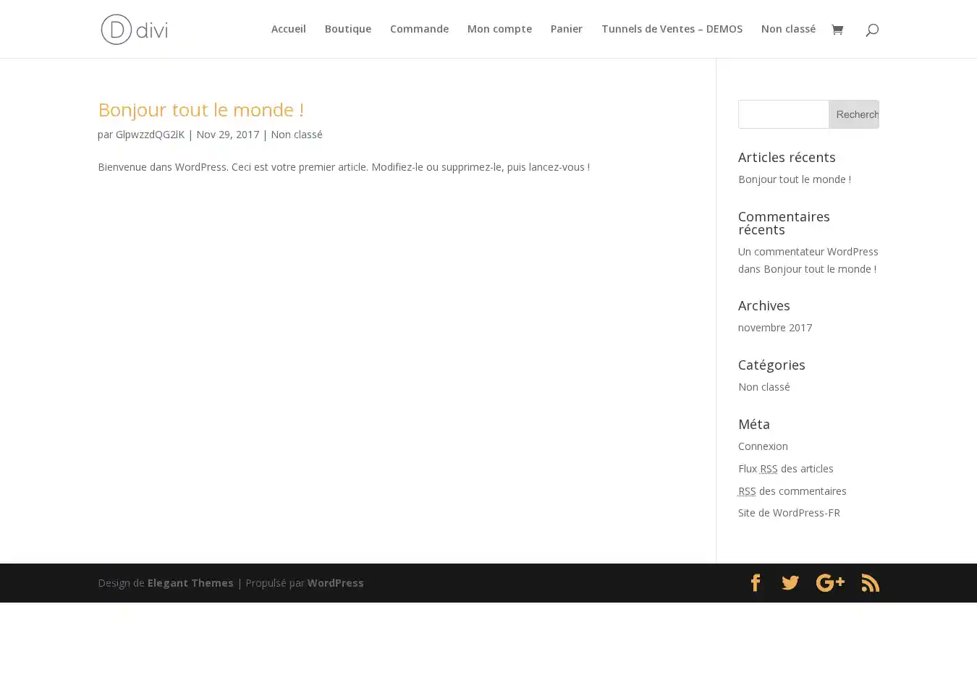Navigate to Mon compte page
The width and height of the screenshot is (977, 680).
[x=499, y=29]
